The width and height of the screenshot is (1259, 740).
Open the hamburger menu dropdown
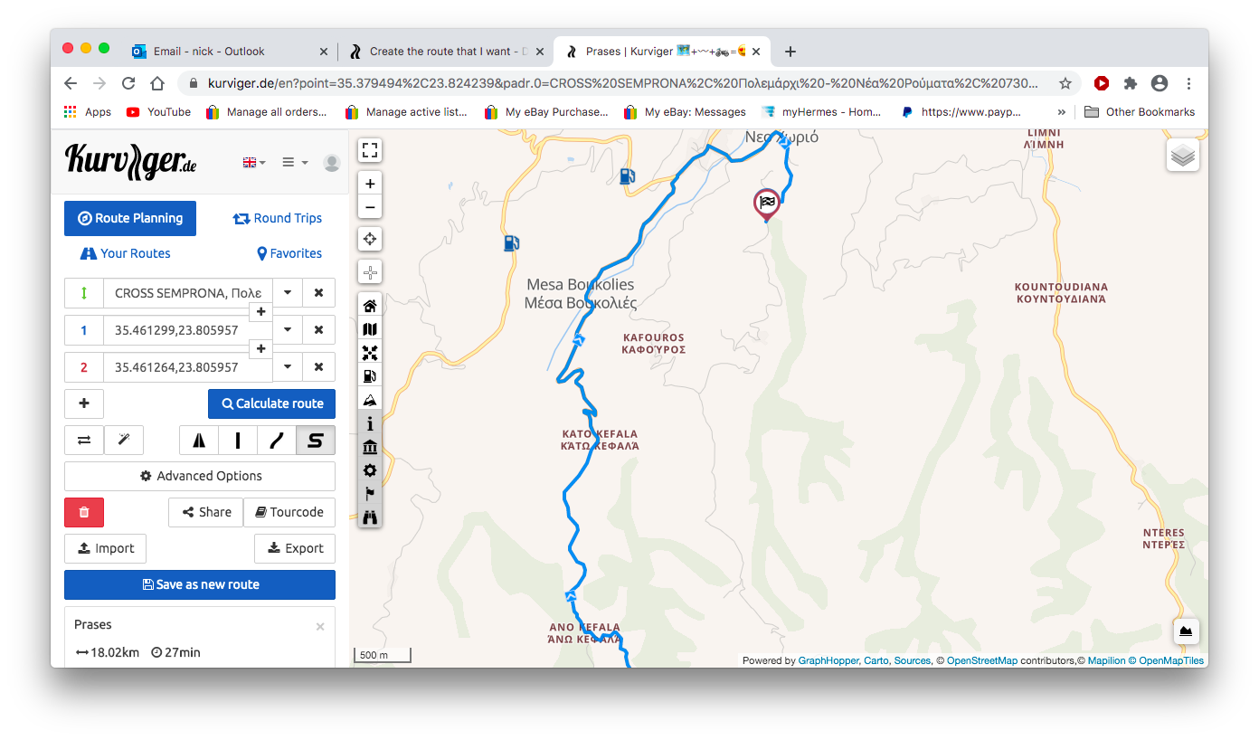pyautogui.click(x=295, y=162)
